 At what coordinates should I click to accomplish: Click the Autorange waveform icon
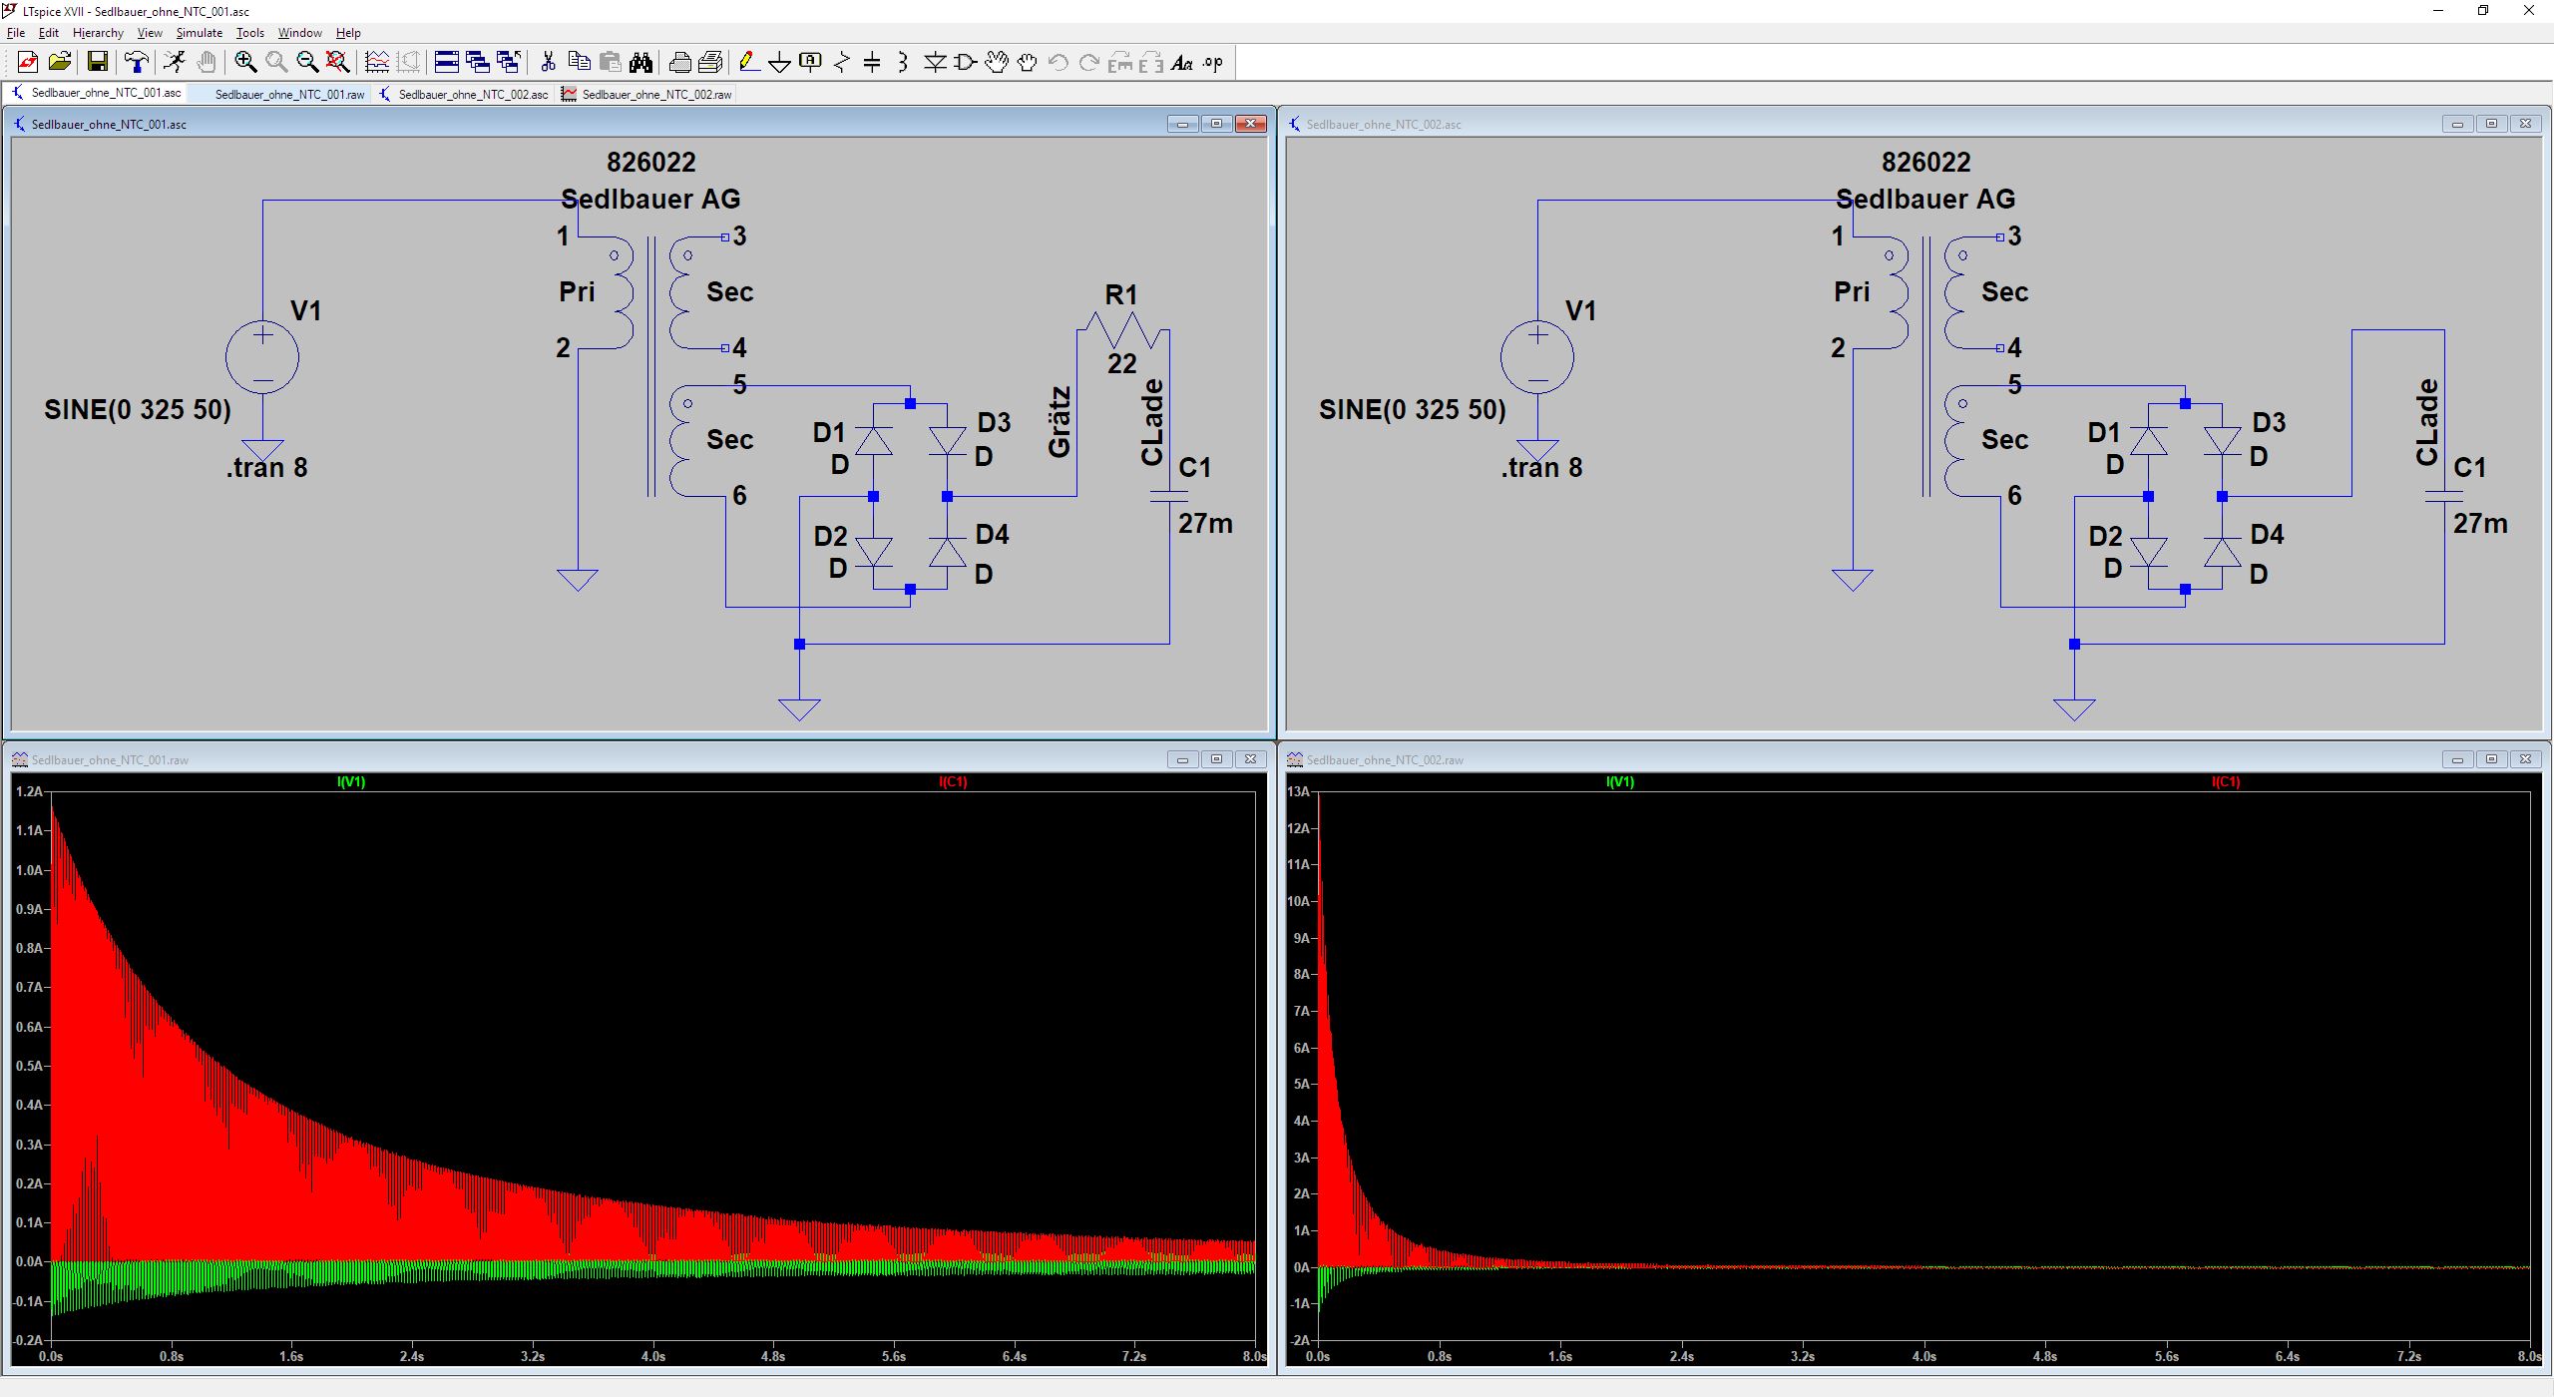point(377,63)
